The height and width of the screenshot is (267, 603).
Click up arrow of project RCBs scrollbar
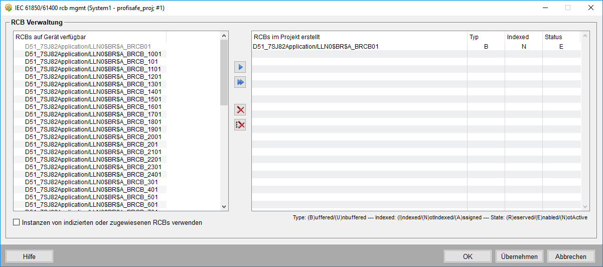(584, 36)
